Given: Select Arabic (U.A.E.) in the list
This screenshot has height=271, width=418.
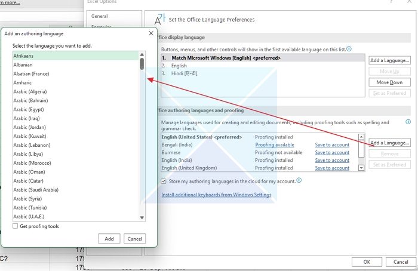Looking at the screenshot, I should click(76, 216).
